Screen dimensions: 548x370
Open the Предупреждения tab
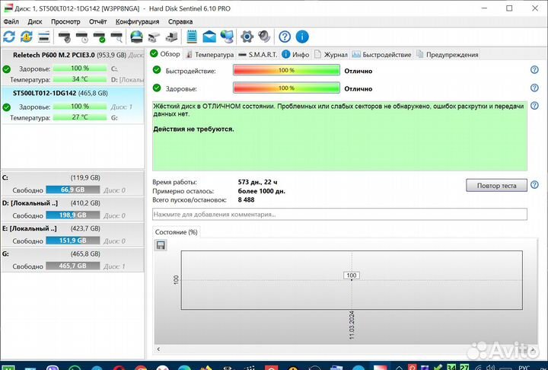pos(448,55)
